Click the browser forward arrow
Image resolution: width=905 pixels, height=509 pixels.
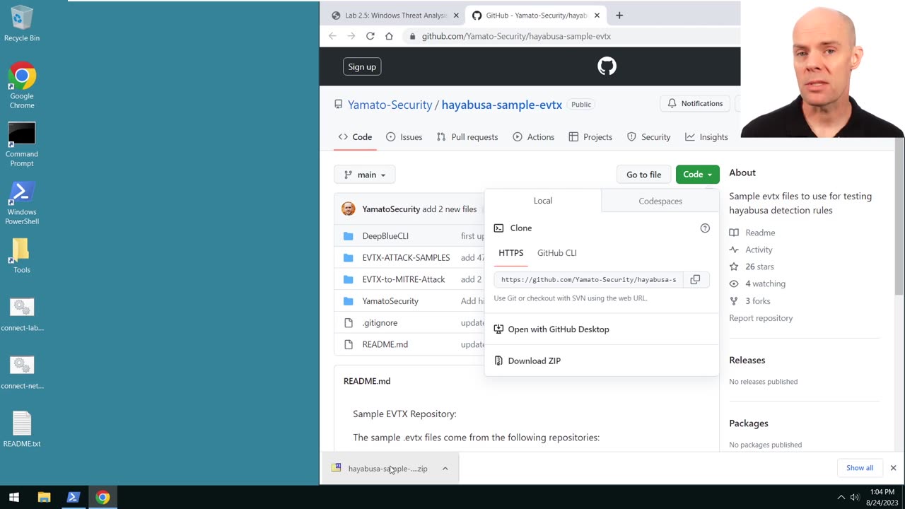pos(351,36)
